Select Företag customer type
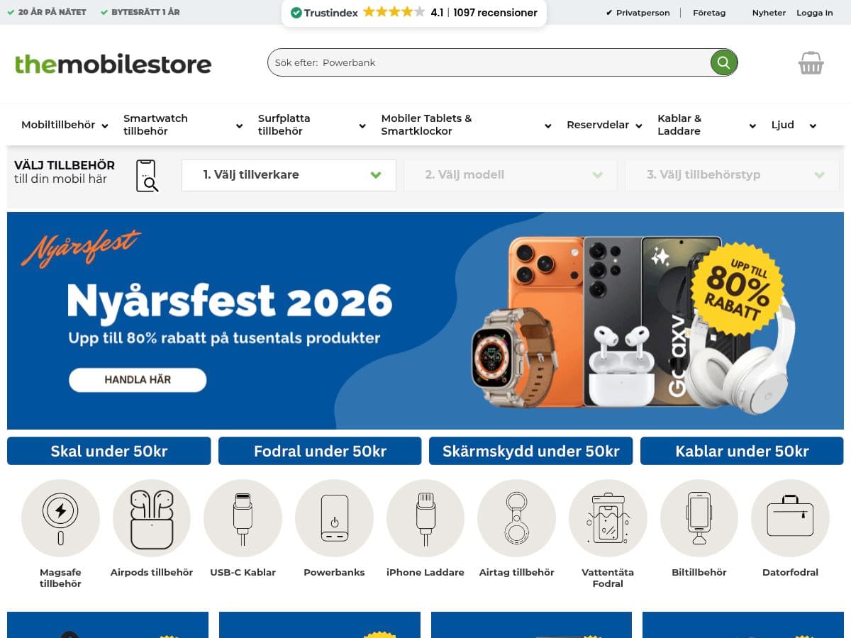The height and width of the screenshot is (638, 851). (x=709, y=13)
